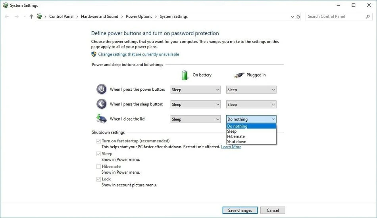This screenshot has width=377, height=218.
Task: Click the Cancel button
Action: tap(273, 210)
